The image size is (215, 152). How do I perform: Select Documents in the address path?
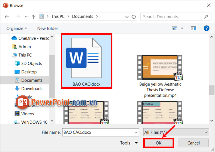(x=83, y=16)
